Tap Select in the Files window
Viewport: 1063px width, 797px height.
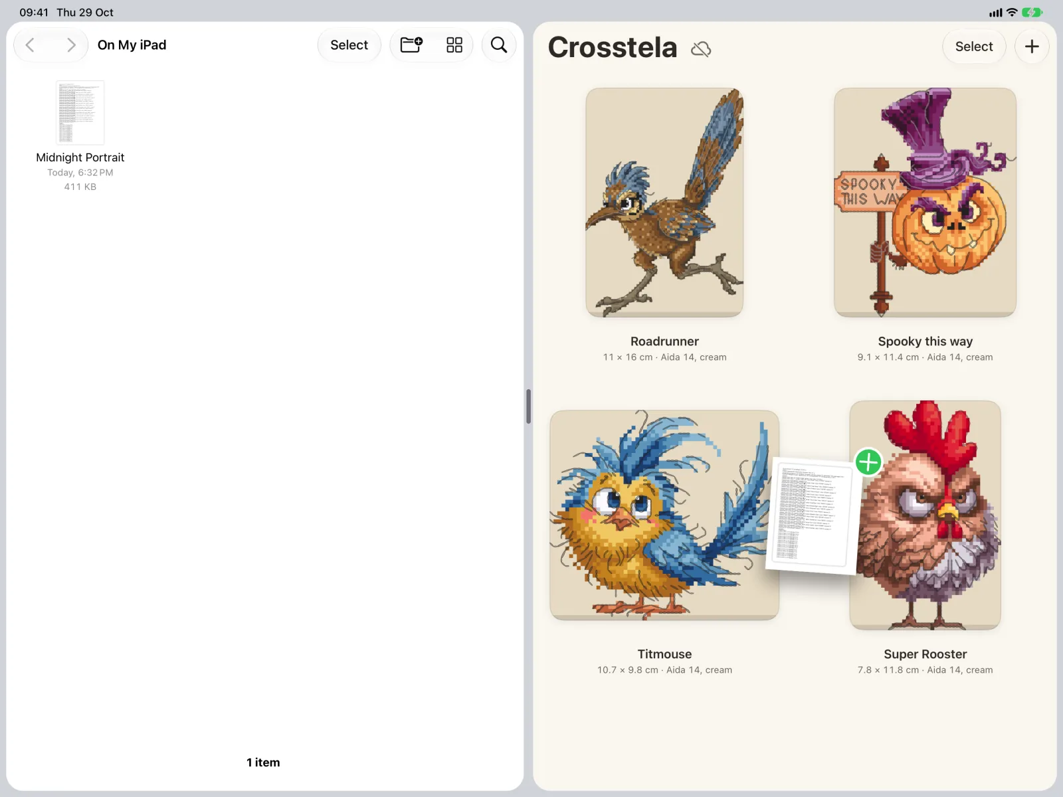pos(349,45)
